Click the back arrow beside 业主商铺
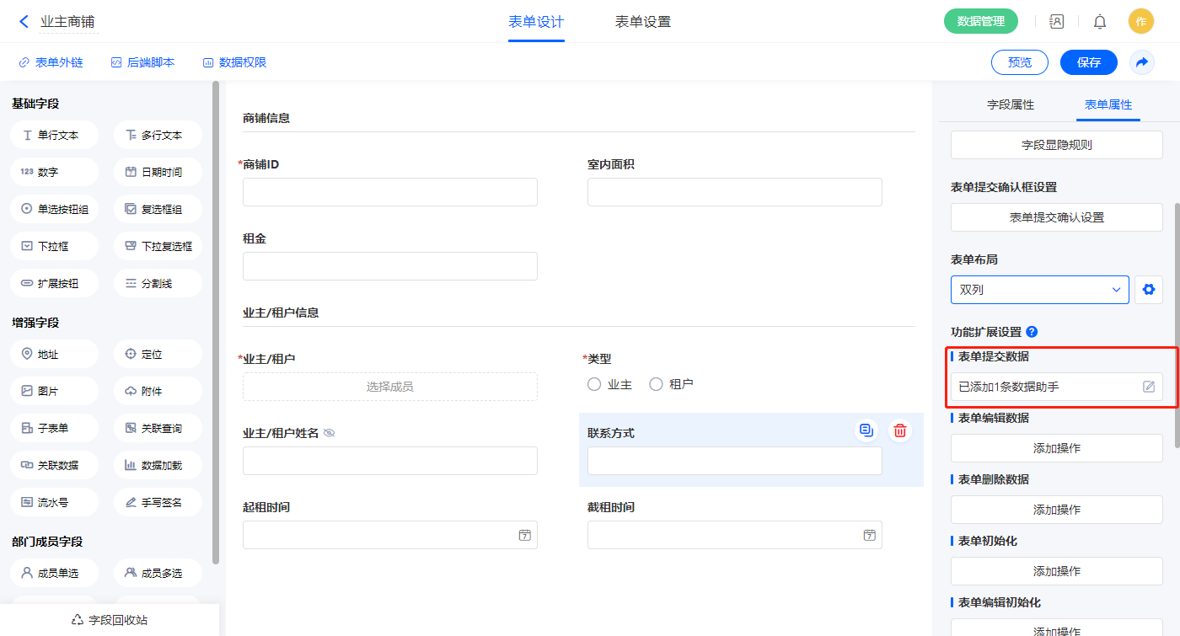 click(24, 22)
